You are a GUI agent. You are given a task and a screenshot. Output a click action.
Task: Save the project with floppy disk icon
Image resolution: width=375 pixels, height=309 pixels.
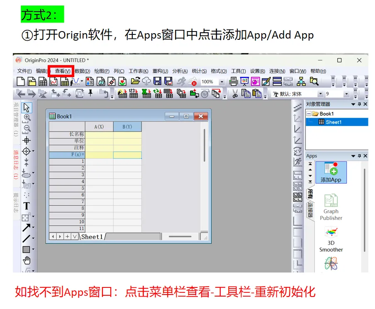[157, 81]
